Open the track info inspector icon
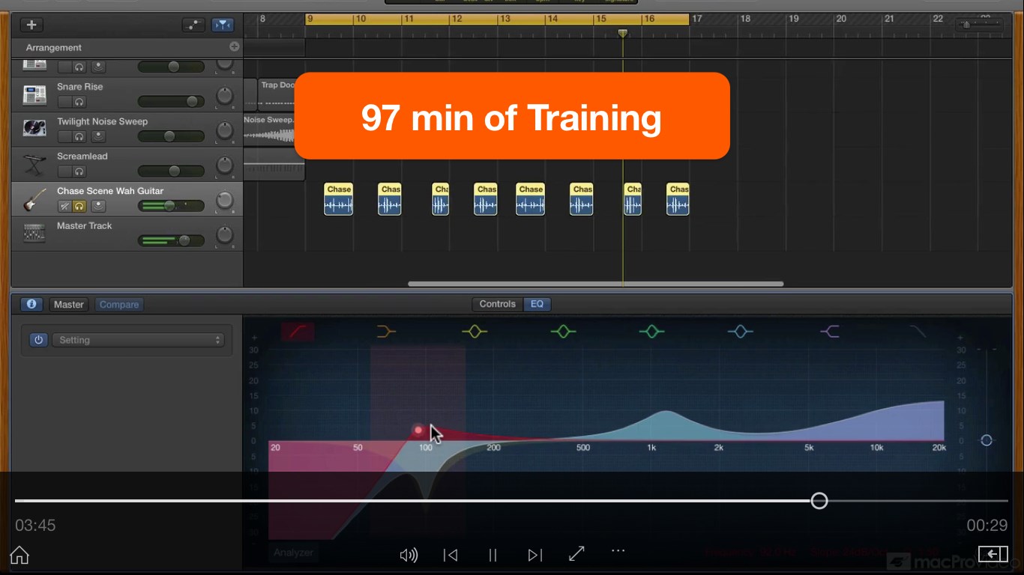This screenshot has width=1024, height=575. [x=31, y=304]
